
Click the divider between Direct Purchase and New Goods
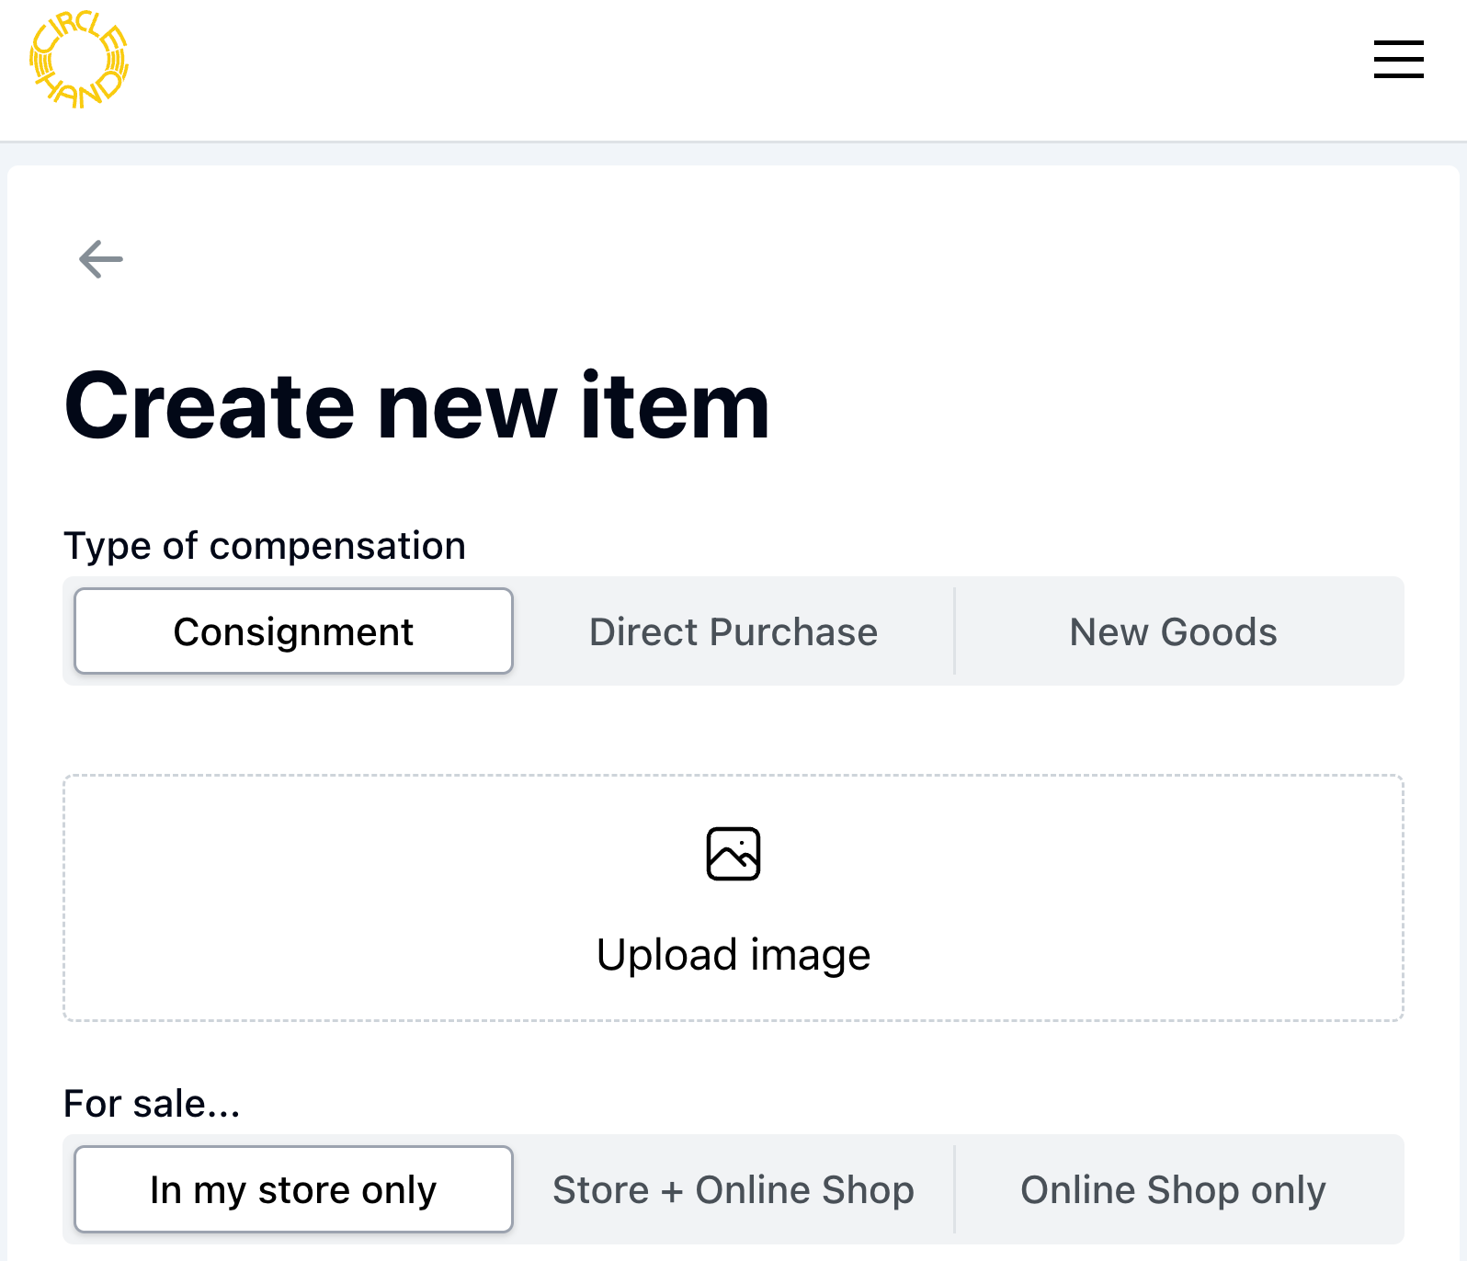pos(955,631)
